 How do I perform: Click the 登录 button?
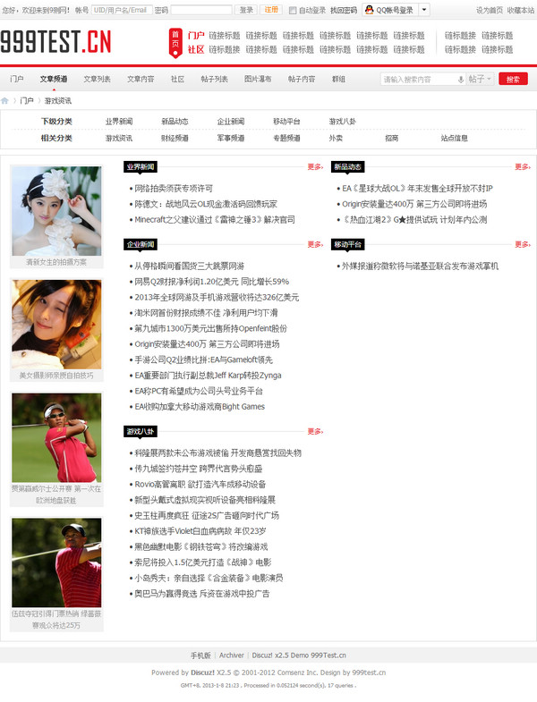[246, 10]
